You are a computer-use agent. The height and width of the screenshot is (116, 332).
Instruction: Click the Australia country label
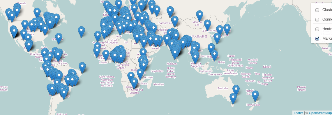coord(222,88)
